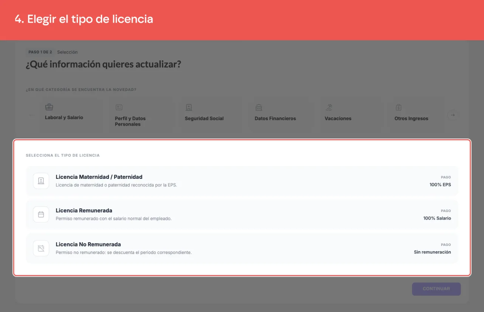The width and height of the screenshot is (484, 312).
Task: Click the CONTINUAR button
Action: pyautogui.click(x=436, y=289)
